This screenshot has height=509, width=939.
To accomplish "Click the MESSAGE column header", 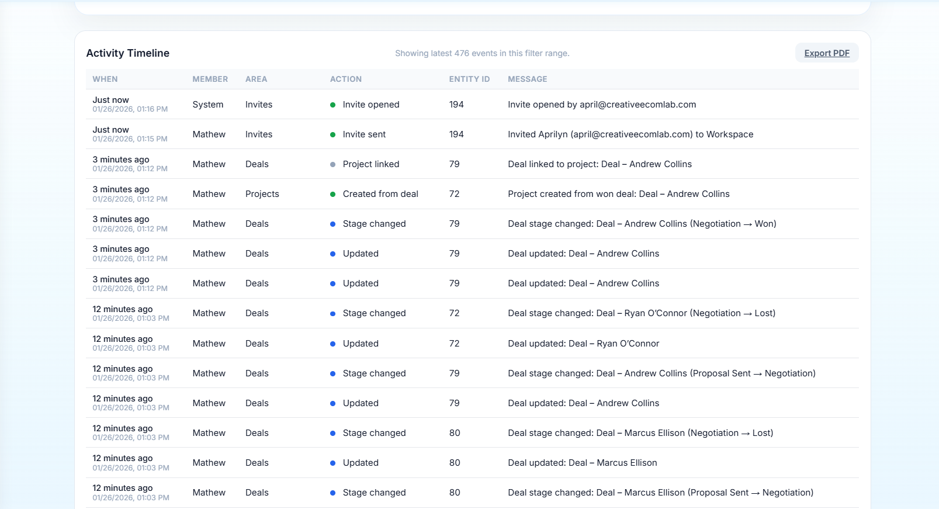I will [527, 79].
